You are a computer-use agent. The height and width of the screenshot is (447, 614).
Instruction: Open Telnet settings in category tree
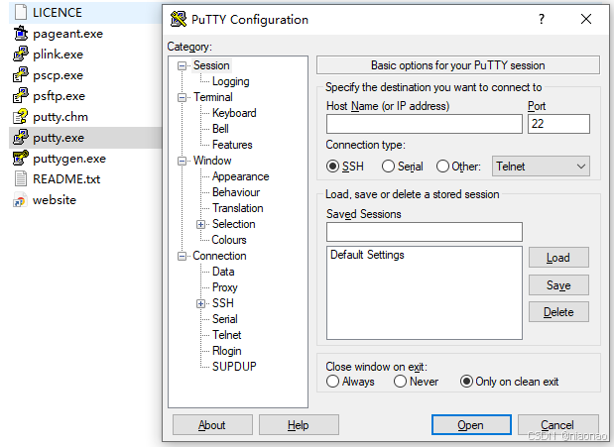227,335
